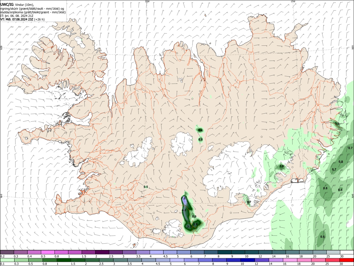Click the 'UWC/IG: Vindur (10m)' title line
The height and width of the screenshot is (266, 354).
tap(17, 4)
